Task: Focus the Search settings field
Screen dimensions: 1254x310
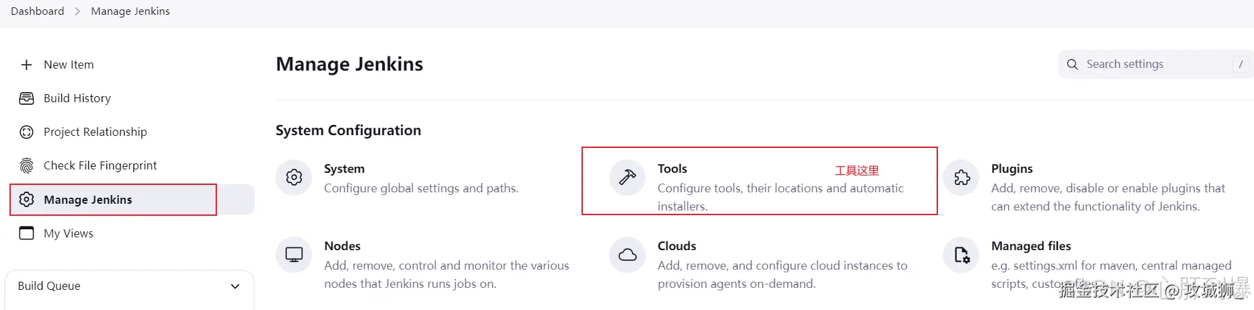Action: click(x=1156, y=64)
